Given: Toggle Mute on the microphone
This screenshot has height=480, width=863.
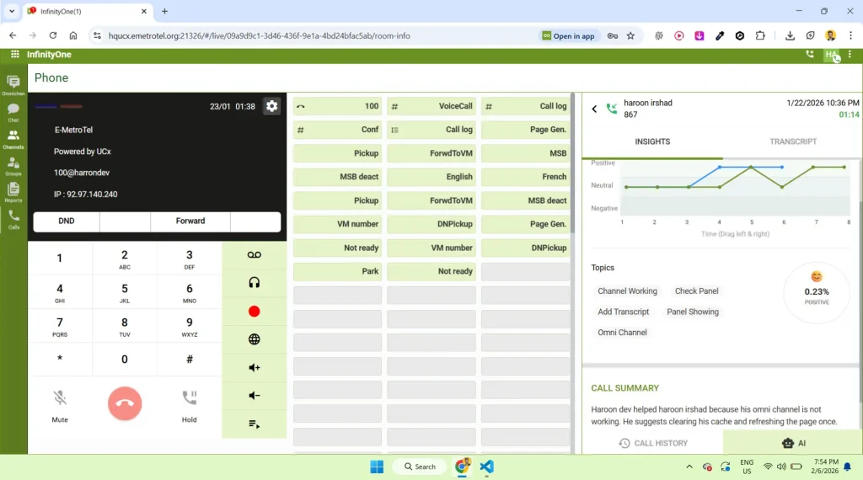Looking at the screenshot, I should pyautogui.click(x=60, y=406).
